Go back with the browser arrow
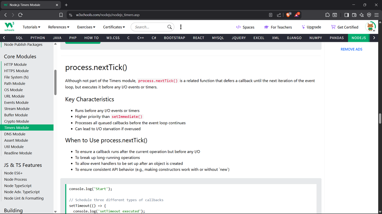This screenshot has height=214, width=382. point(6,15)
